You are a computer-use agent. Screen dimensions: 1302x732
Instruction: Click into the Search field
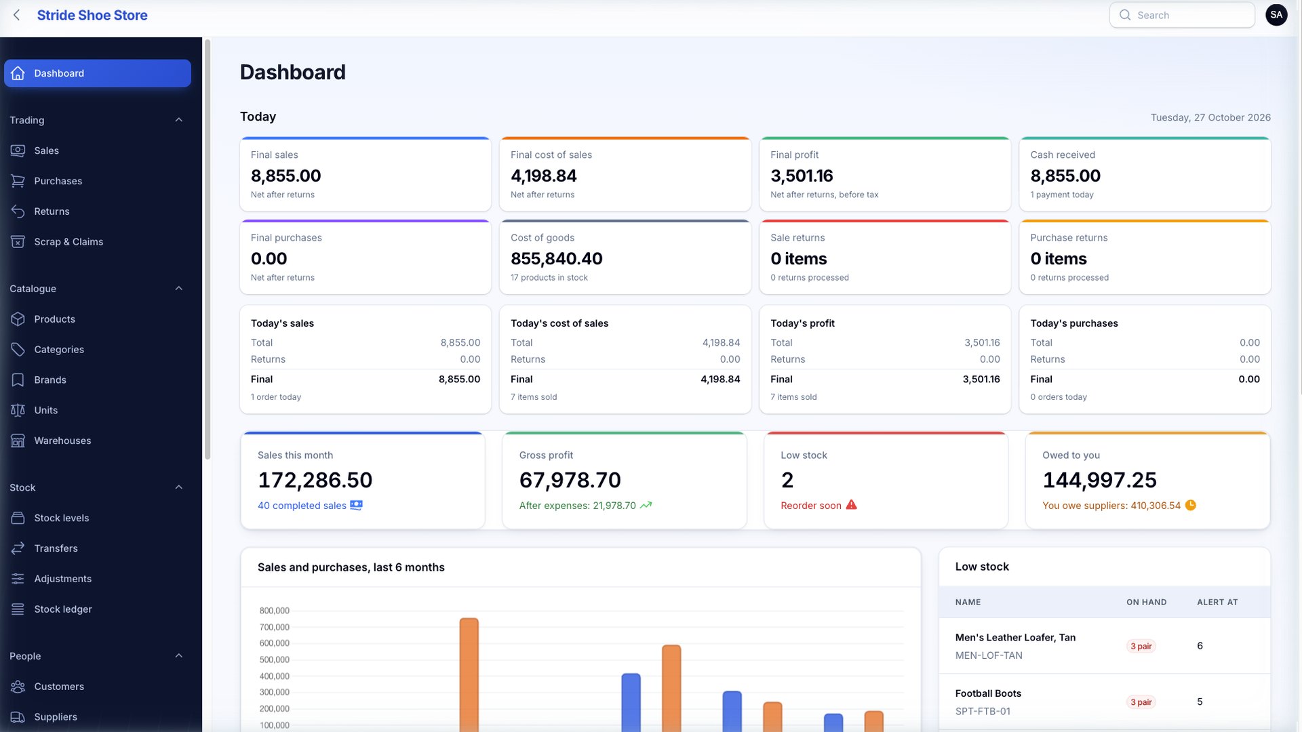click(1182, 15)
